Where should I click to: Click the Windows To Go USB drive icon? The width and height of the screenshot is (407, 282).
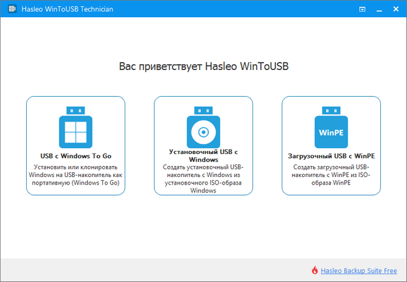click(x=76, y=127)
